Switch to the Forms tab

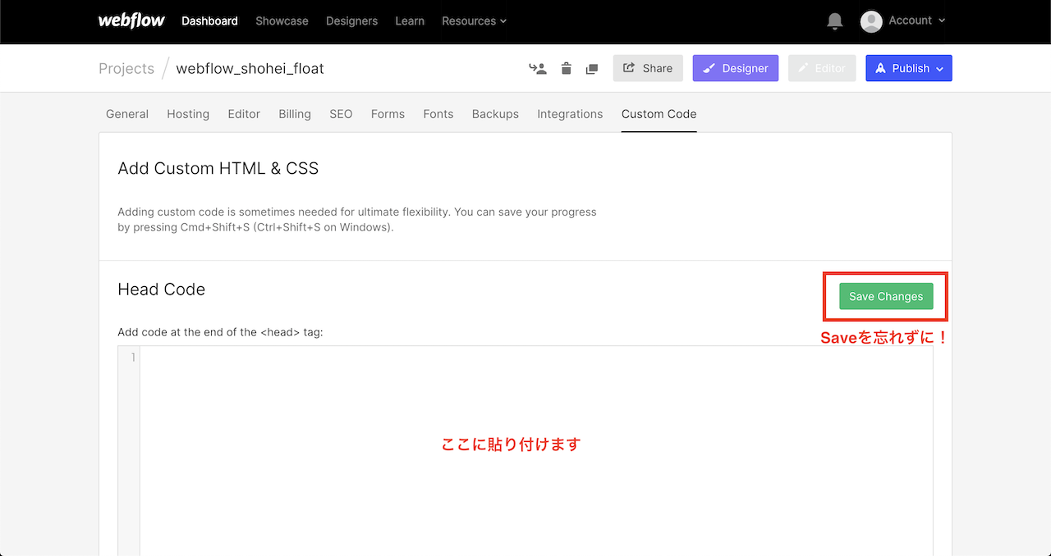pos(388,114)
